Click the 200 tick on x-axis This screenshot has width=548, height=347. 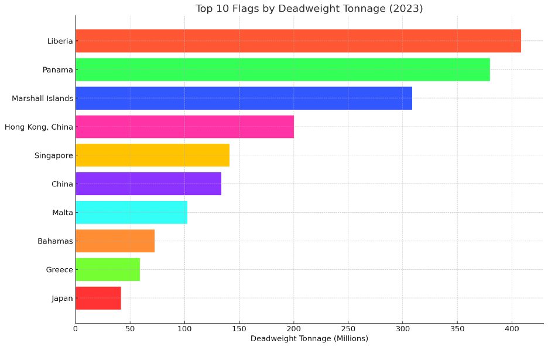(x=294, y=329)
